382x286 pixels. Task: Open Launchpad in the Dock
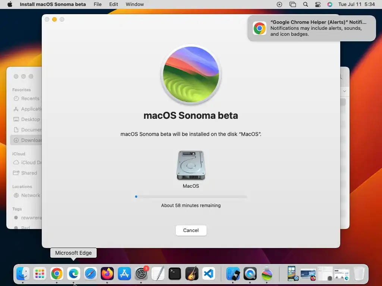pyautogui.click(x=40, y=274)
